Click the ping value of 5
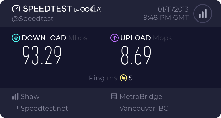The image size is (221, 118). click(x=131, y=78)
